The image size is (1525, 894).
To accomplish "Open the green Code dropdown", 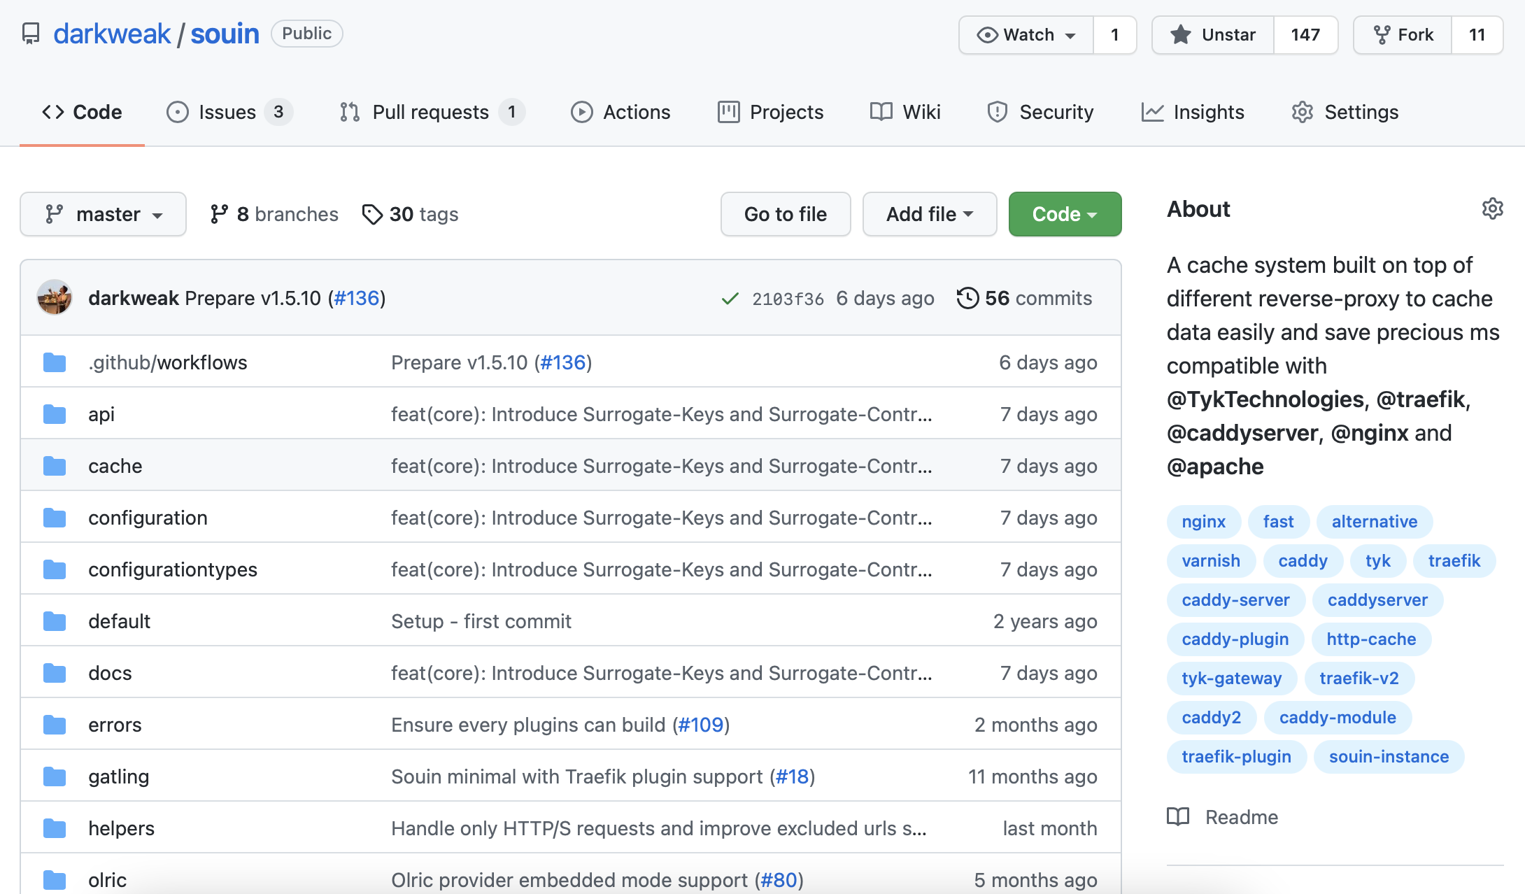I will coord(1064,214).
